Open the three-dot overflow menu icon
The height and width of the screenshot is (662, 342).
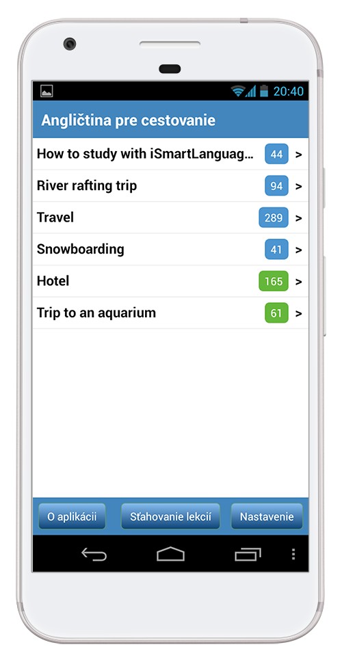click(x=293, y=555)
